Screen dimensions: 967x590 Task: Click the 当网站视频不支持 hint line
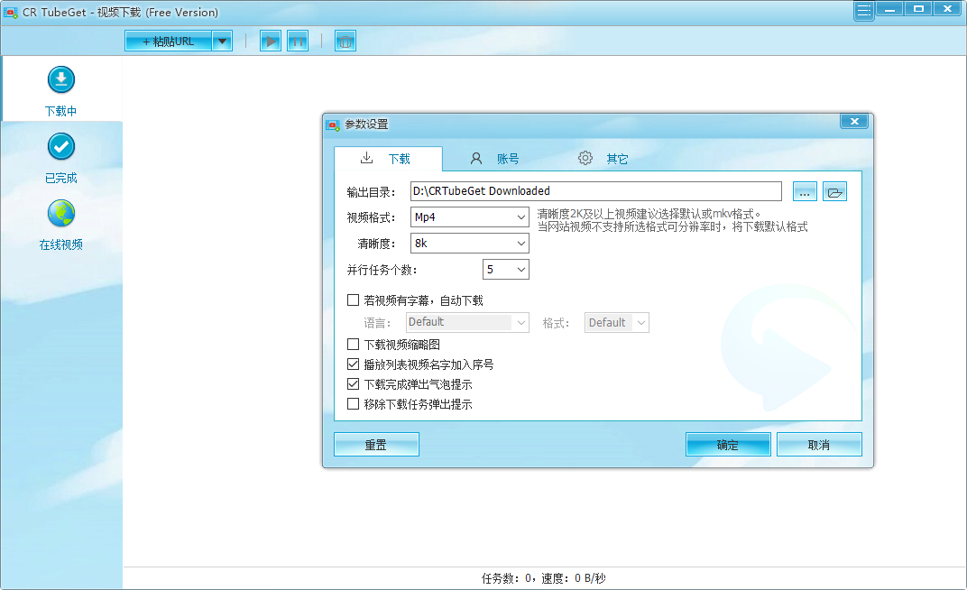[672, 226]
